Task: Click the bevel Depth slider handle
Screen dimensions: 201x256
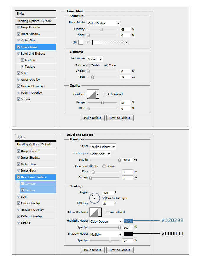Action: 119,160
